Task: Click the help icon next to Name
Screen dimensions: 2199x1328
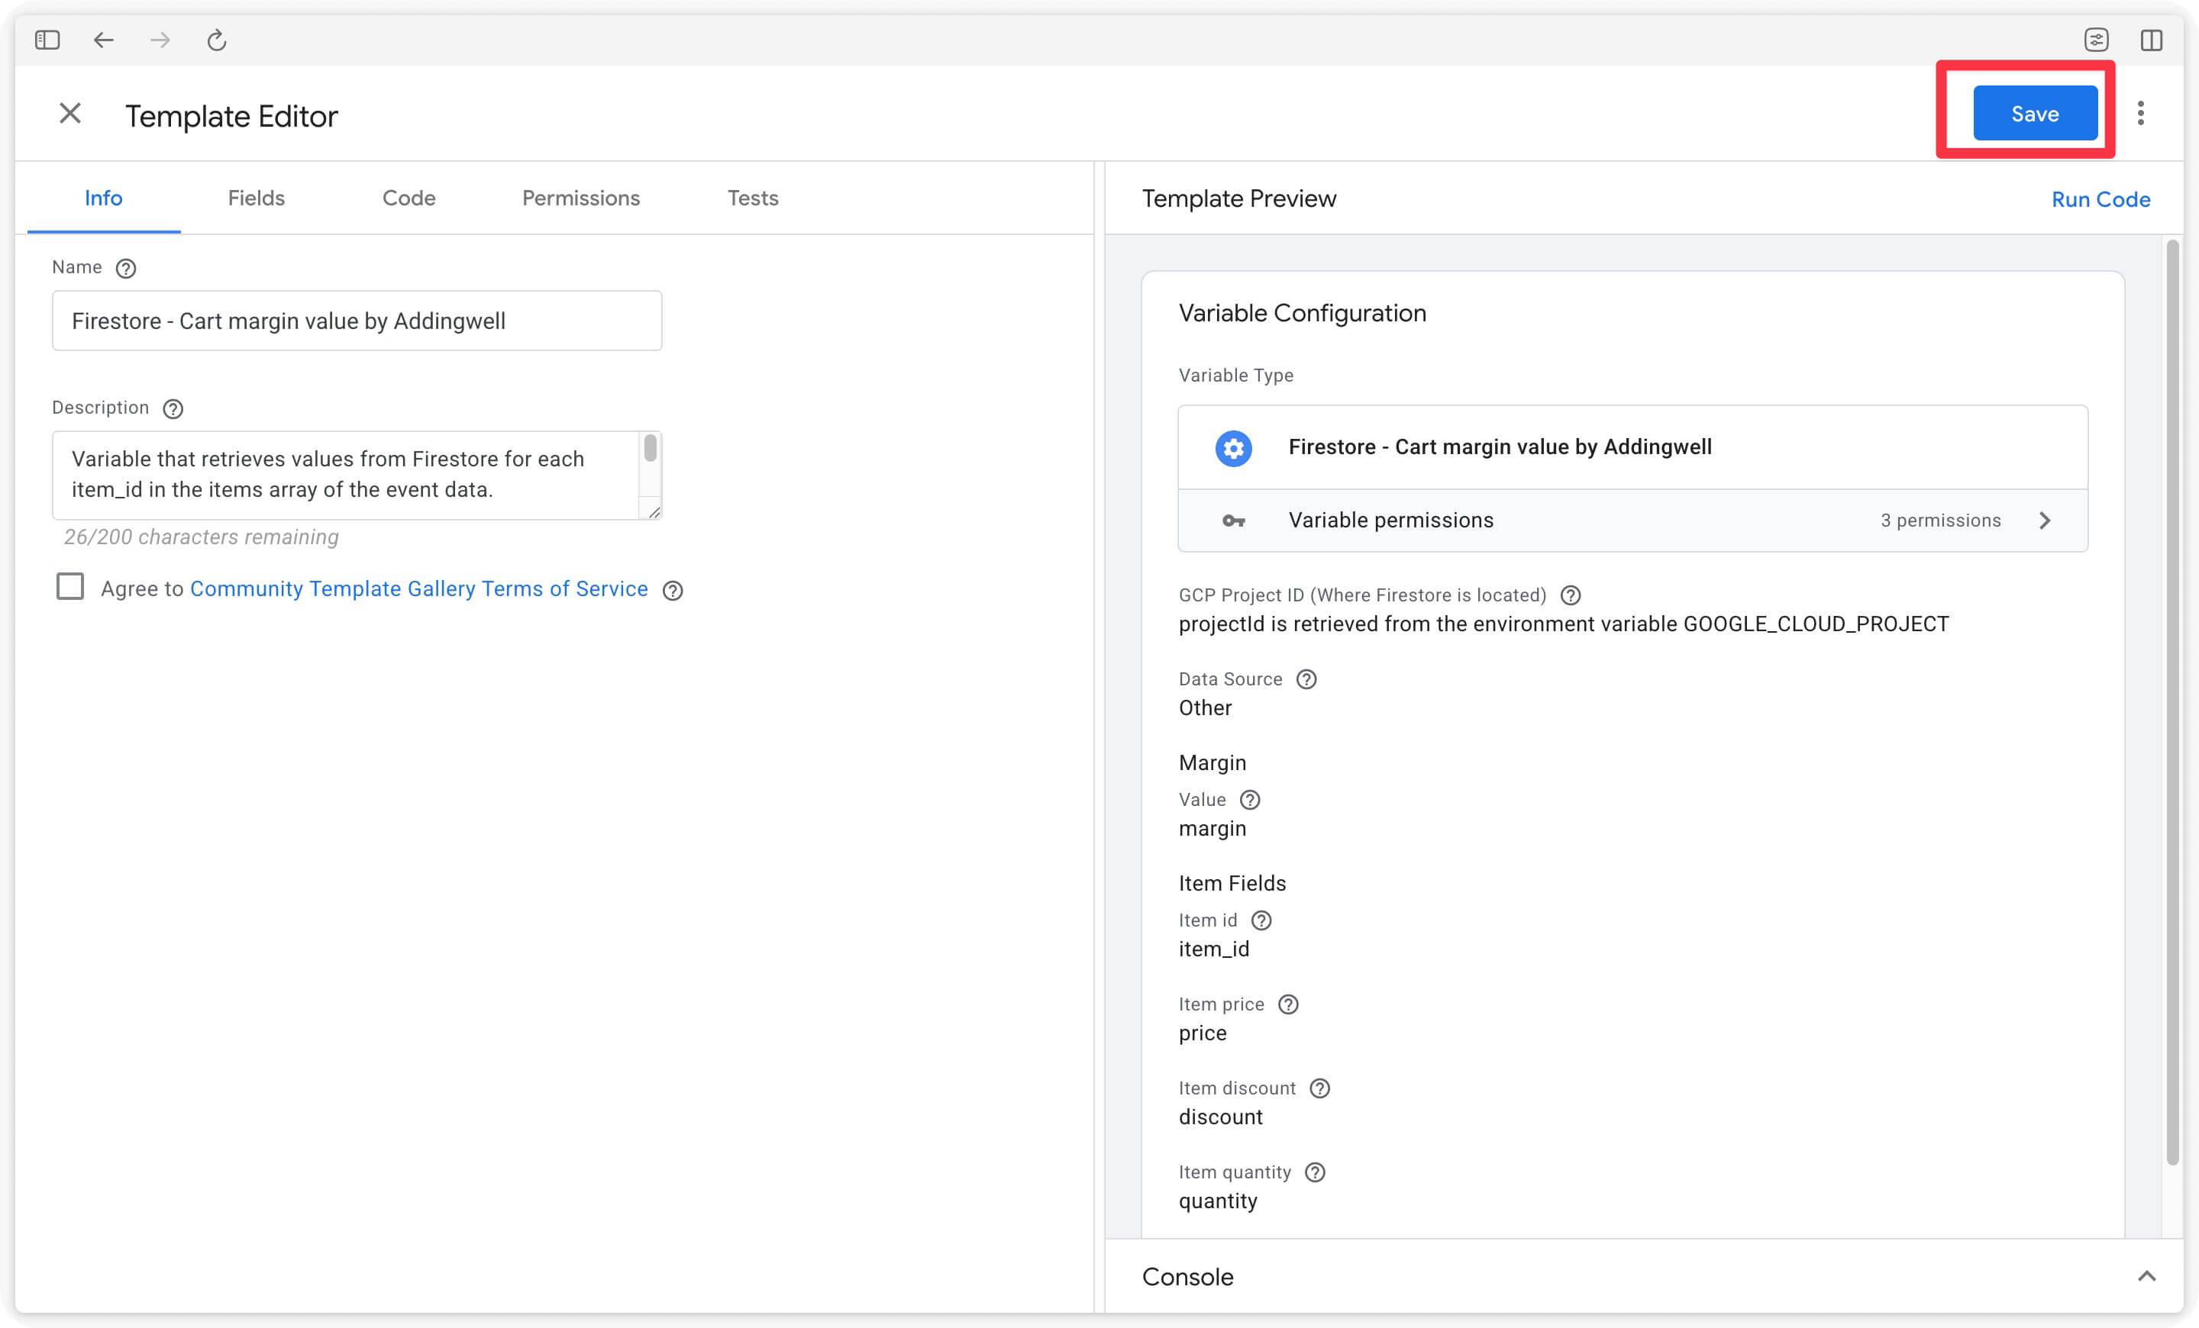Action: (x=126, y=269)
